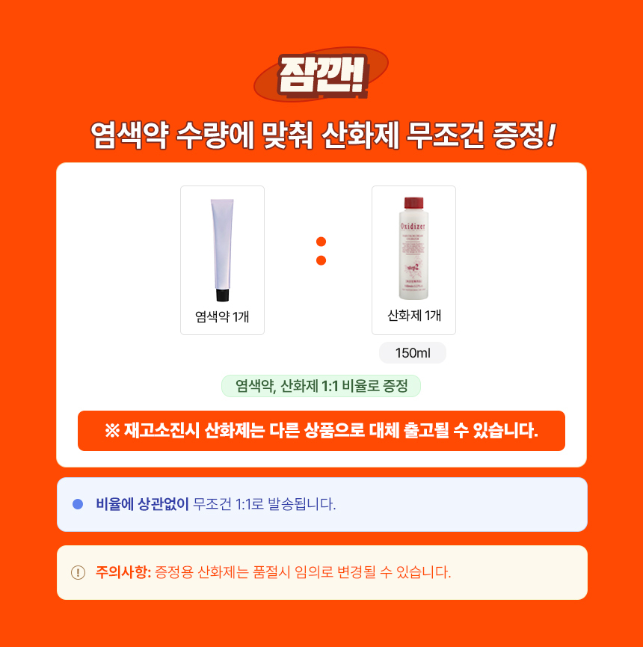Viewport: 643px width, 647px height.
Task: Click the Oxidizer label text on bottle
Action: click(x=413, y=226)
